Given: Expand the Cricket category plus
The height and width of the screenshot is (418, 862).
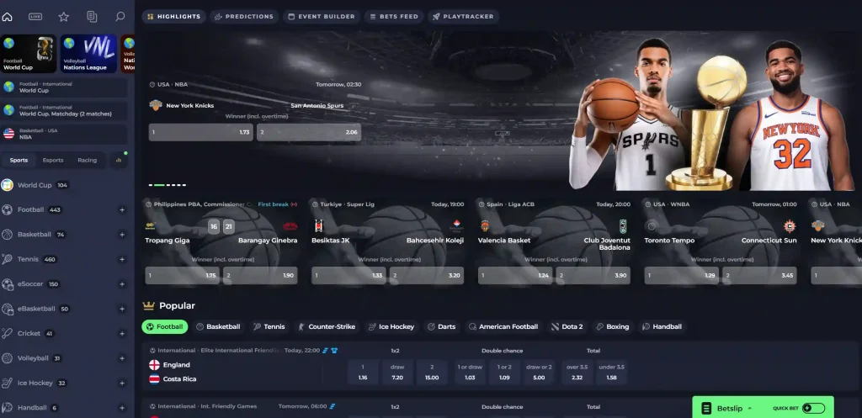Looking at the screenshot, I should (122, 333).
